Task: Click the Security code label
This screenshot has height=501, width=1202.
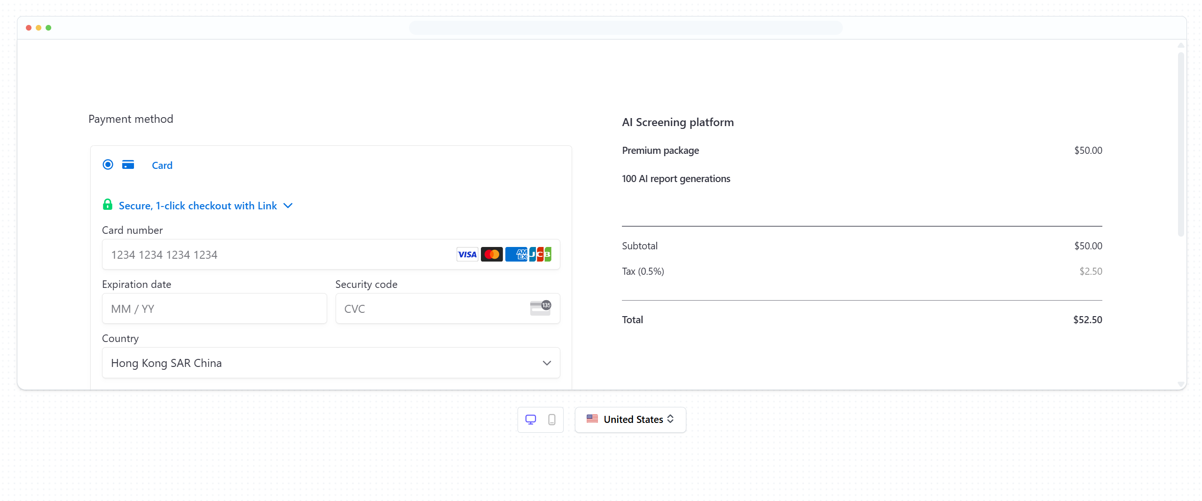Action: pos(366,285)
